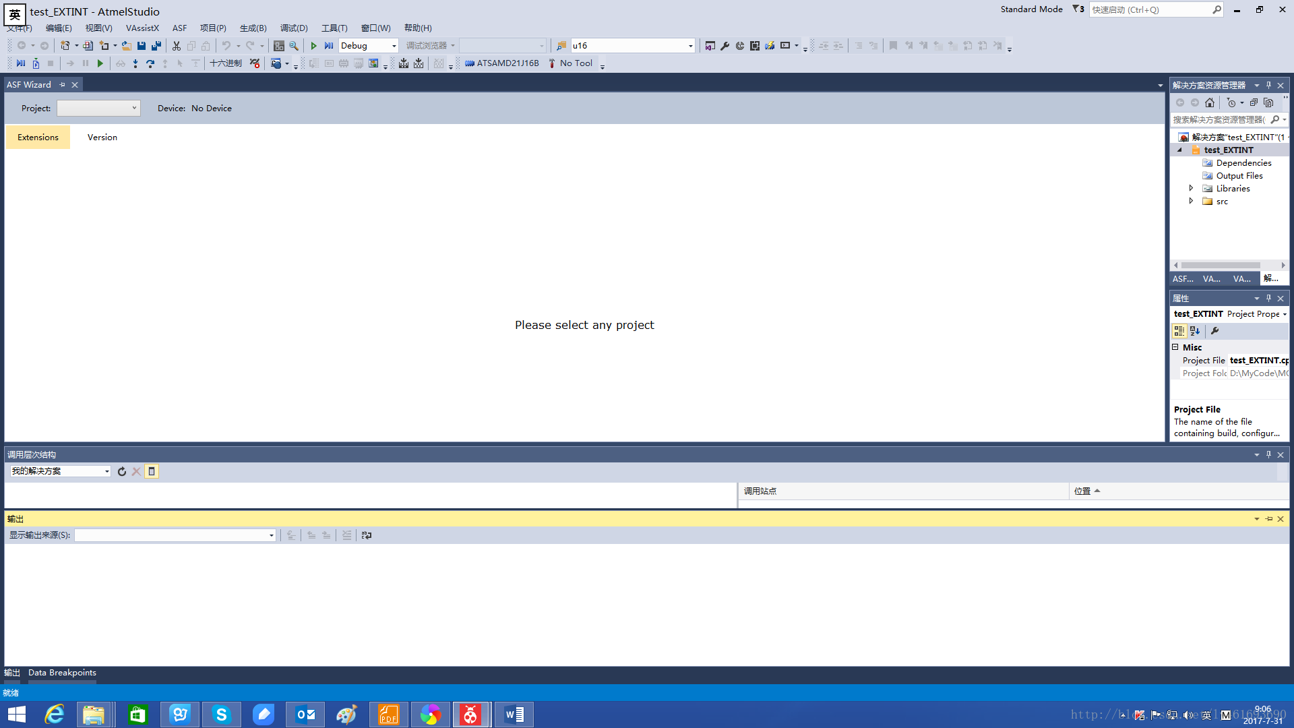This screenshot has height=728, width=1294.
Task: Select the Output Files tree item
Action: point(1239,176)
